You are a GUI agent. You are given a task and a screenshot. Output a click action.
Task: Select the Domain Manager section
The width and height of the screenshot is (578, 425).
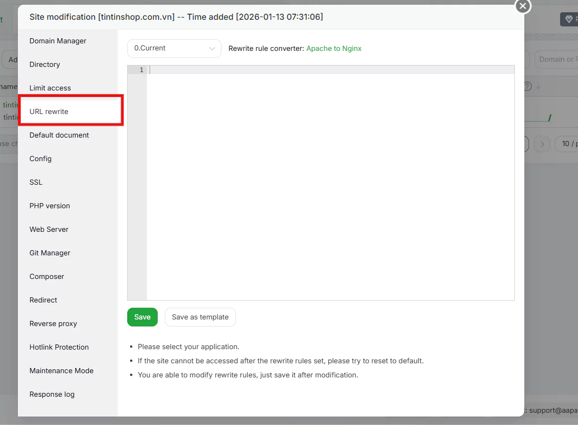coord(57,41)
